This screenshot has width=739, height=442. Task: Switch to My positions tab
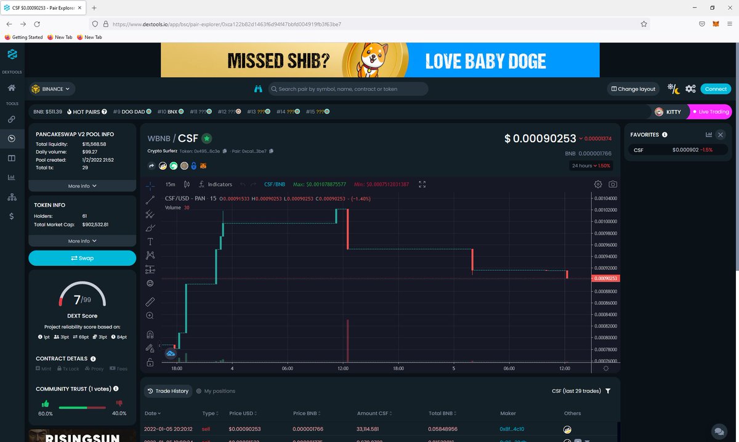[216, 391]
